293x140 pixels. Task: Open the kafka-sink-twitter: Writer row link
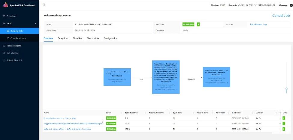pos(67,129)
